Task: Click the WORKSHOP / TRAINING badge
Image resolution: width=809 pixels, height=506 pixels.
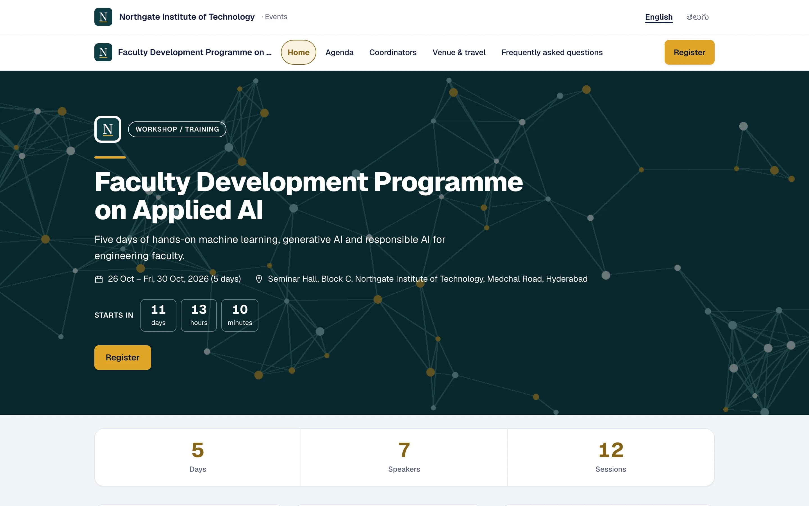Action: pyautogui.click(x=177, y=129)
